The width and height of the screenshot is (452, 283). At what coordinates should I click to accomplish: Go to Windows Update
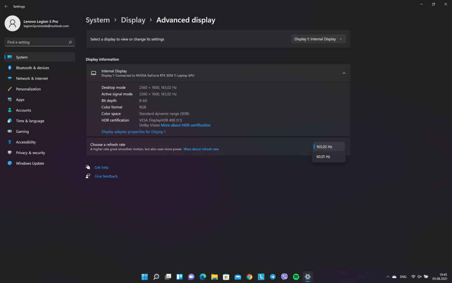tap(40, 163)
